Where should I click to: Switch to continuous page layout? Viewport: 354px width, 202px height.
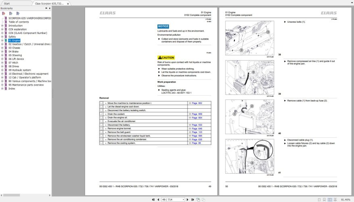[x=324, y=200]
